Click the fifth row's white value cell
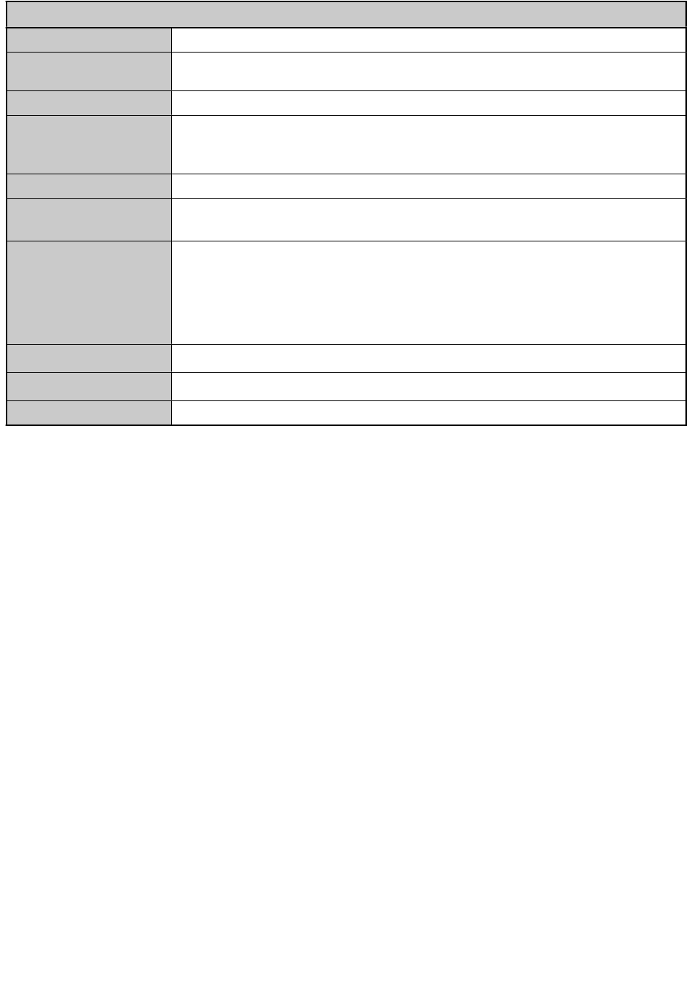692x1000 pixels. tap(428, 186)
